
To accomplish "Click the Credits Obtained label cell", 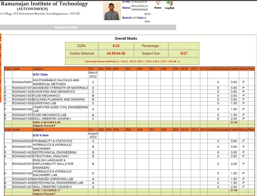I will click(x=82, y=53).
